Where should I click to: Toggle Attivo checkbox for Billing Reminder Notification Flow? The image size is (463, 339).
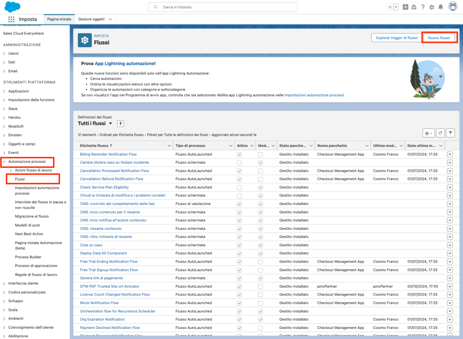pyautogui.click(x=239, y=154)
